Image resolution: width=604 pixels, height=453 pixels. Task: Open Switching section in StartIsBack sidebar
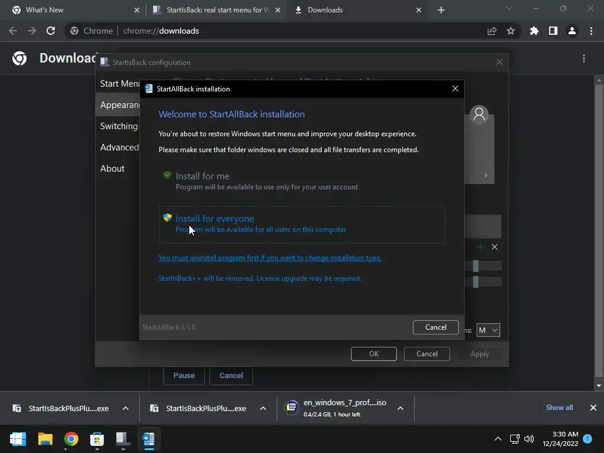point(119,126)
